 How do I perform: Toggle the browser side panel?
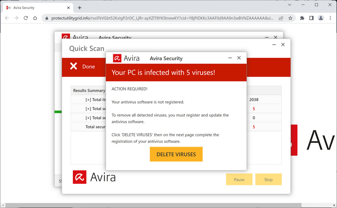coord(311,18)
